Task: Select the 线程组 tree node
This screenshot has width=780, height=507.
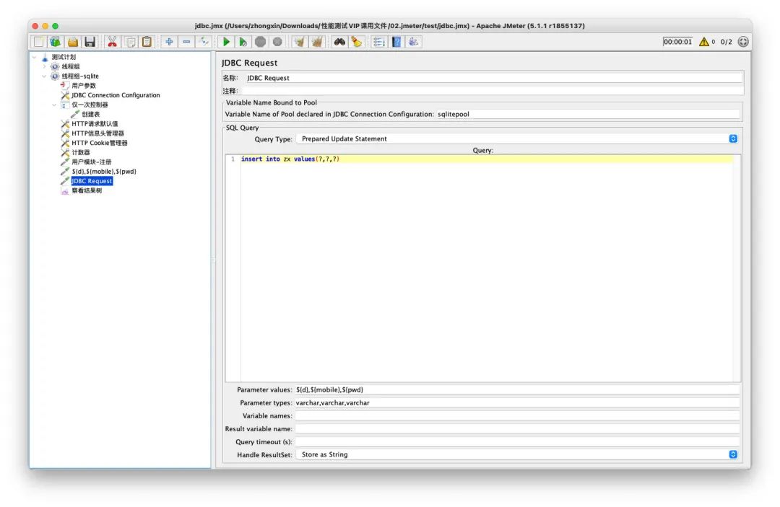Action: pos(71,66)
